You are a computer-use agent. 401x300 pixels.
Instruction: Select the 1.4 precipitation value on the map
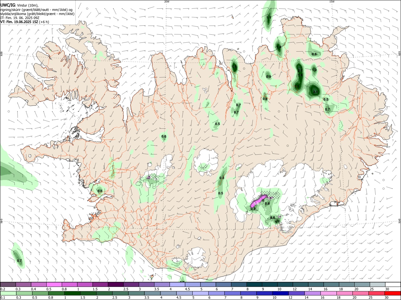[x=279, y=47]
